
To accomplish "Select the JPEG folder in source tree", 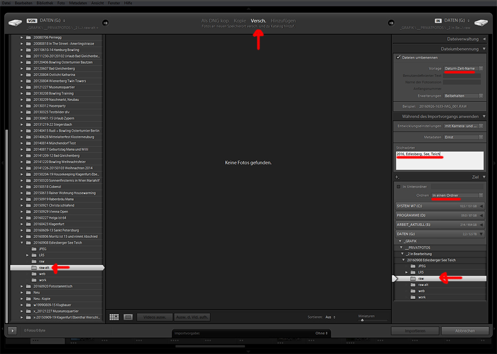I will pyautogui.click(x=42, y=249).
